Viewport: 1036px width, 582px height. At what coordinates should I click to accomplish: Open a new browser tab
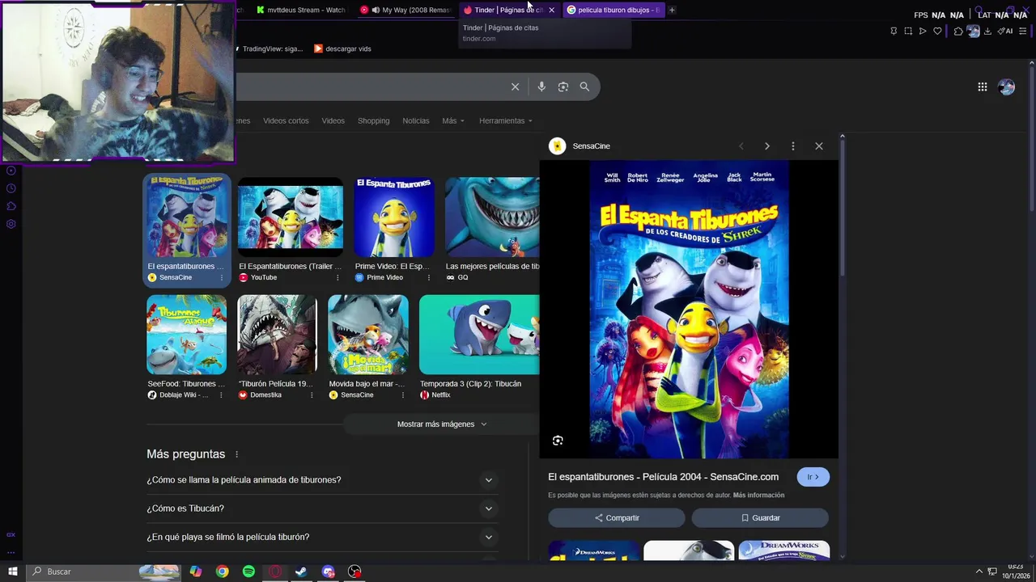pyautogui.click(x=672, y=10)
